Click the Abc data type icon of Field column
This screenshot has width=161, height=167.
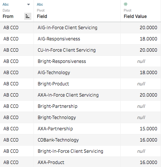40,4
